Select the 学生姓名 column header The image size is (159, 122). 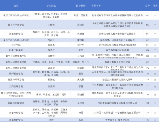(51, 6)
